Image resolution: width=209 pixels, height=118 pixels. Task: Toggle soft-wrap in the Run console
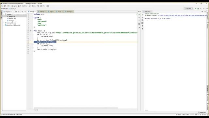(142, 20)
